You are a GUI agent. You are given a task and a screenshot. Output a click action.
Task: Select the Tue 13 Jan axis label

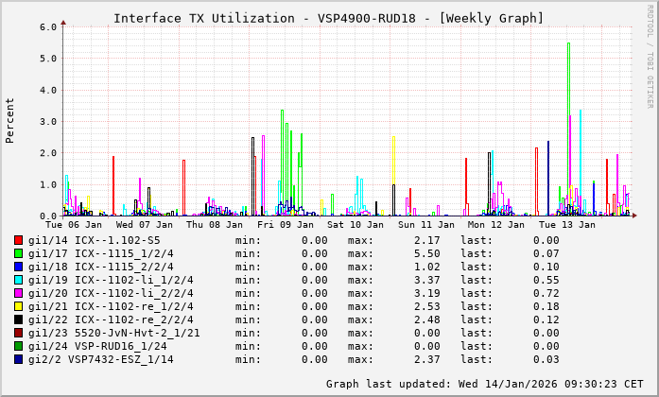click(564, 225)
